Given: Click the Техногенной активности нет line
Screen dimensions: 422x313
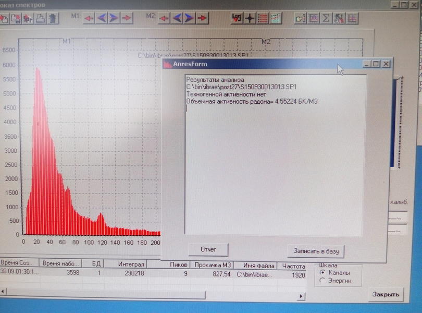Looking at the screenshot, I should click(226, 94).
